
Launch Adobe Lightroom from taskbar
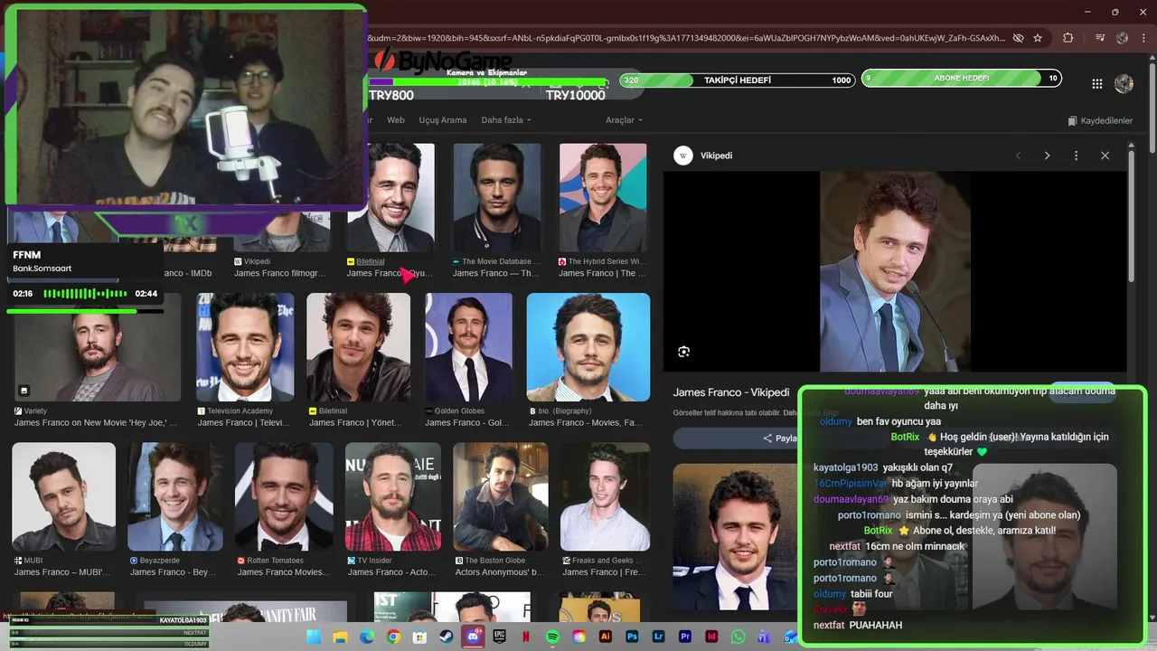pos(659,637)
